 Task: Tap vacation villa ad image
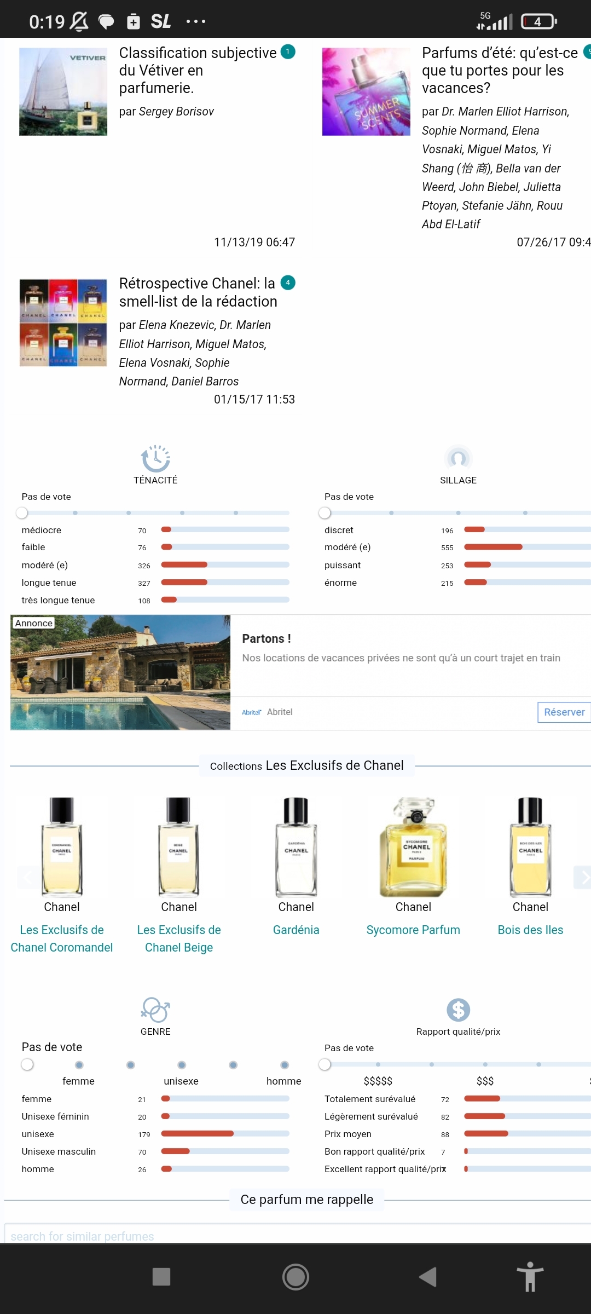point(120,672)
